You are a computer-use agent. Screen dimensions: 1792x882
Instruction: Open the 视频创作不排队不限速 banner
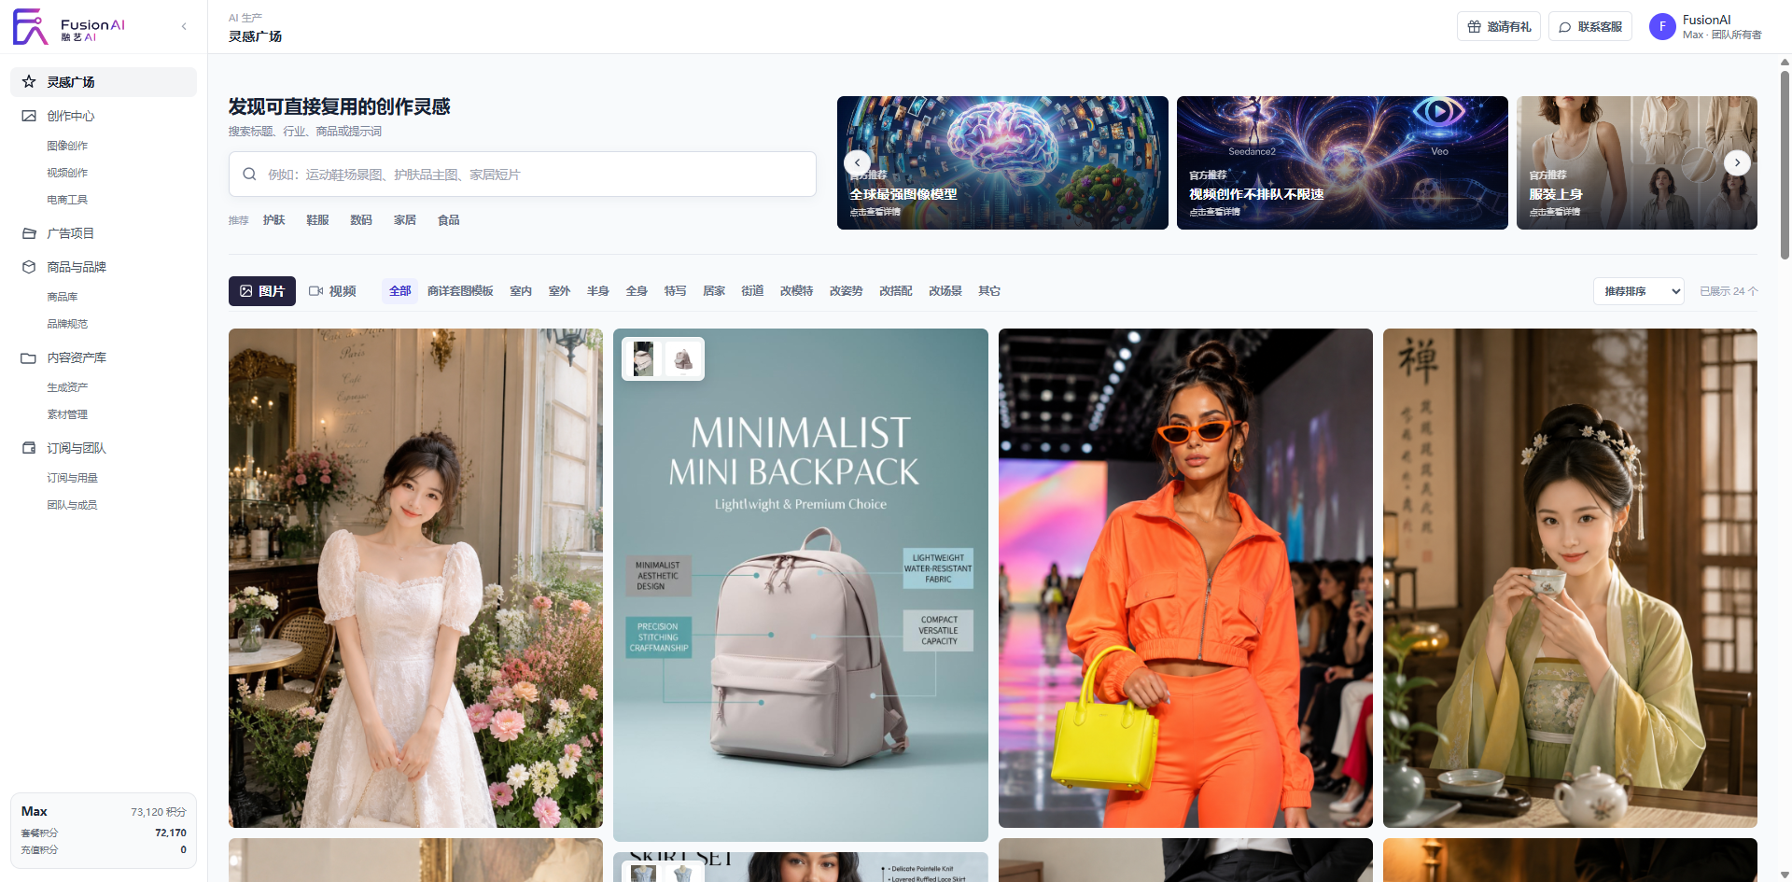click(x=1342, y=162)
